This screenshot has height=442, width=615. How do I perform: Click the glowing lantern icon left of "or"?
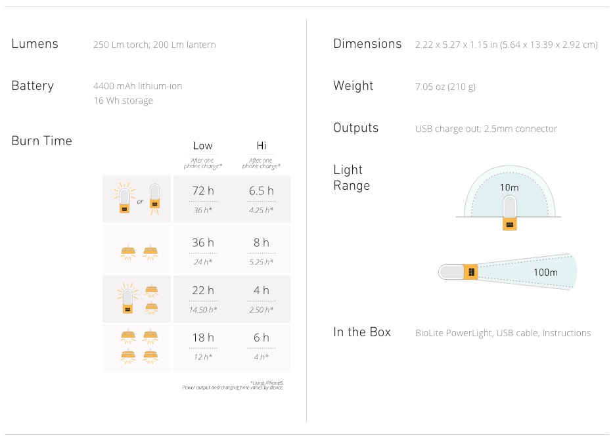pos(123,198)
